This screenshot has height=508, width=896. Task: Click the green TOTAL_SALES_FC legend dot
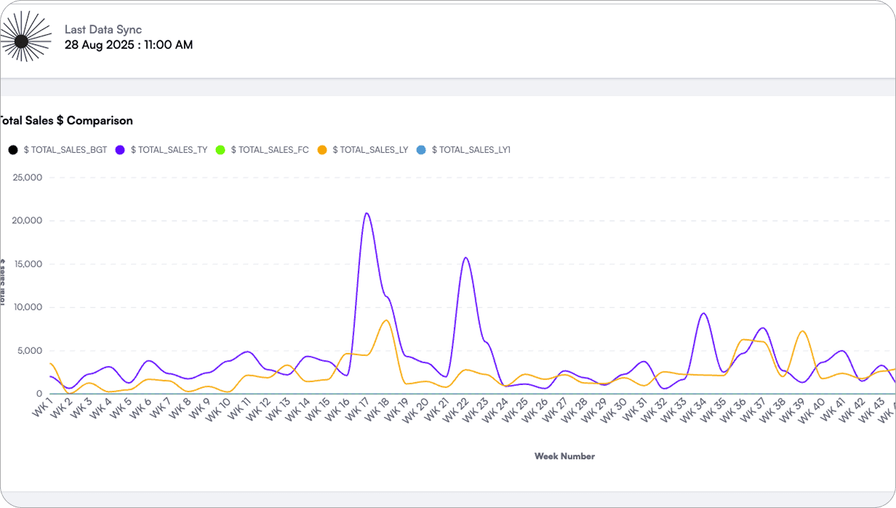220,150
